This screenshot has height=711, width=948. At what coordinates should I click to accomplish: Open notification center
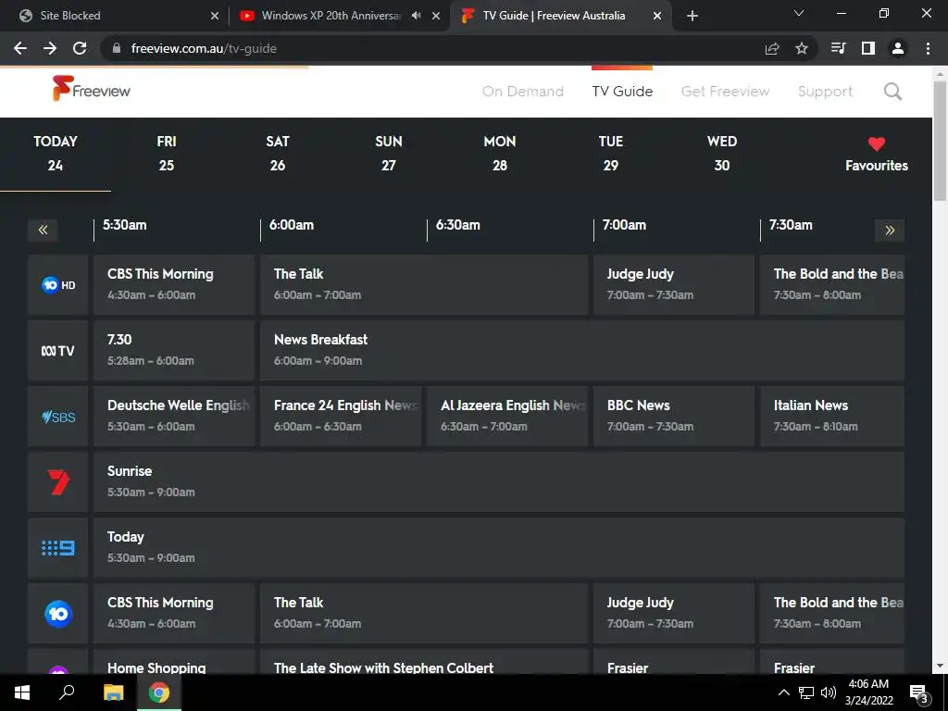(919, 693)
